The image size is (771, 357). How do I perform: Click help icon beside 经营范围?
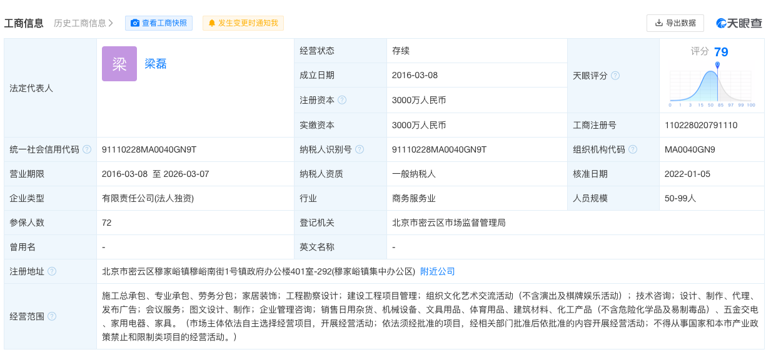pyautogui.click(x=52, y=316)
